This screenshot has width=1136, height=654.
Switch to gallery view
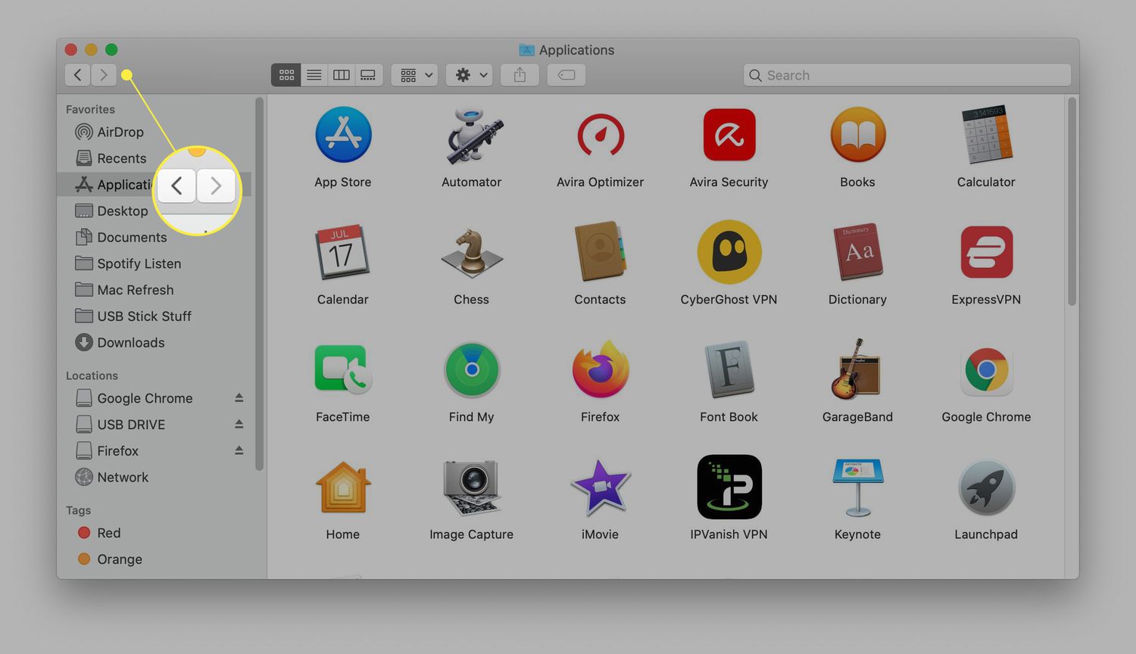click(x=368, y=74)
